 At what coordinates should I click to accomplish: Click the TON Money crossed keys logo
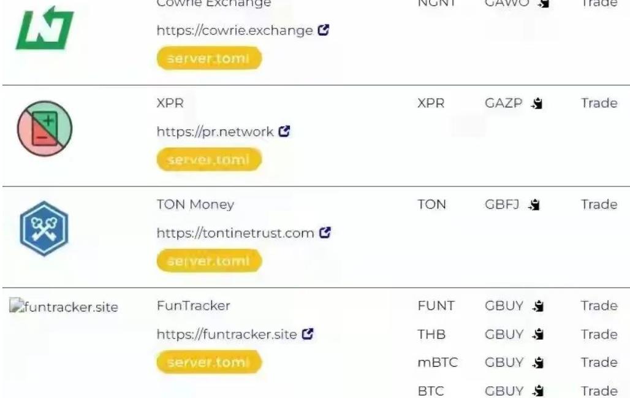pos(44,228)
